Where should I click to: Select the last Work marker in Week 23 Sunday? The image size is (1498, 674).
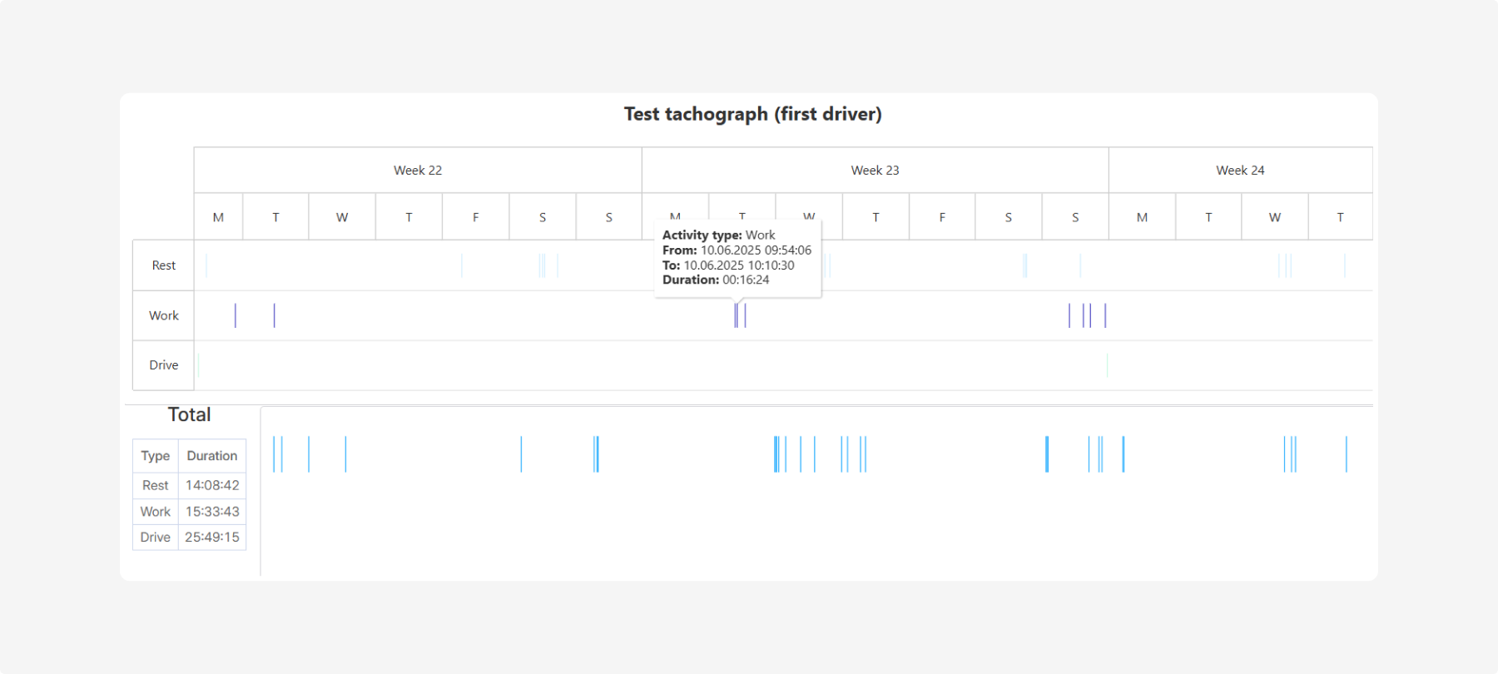tap(1105, 315)
